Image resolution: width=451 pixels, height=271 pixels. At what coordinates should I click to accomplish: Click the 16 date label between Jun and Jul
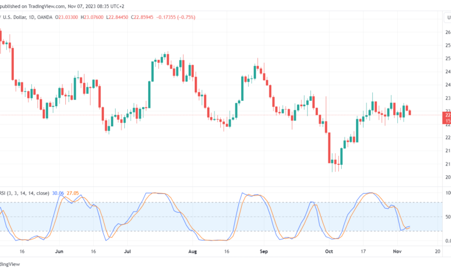point(93,251)
